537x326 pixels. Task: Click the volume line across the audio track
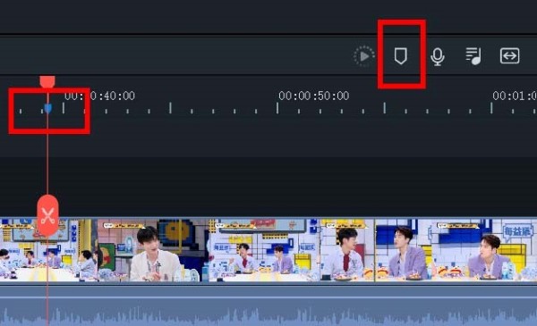(268, 297)
